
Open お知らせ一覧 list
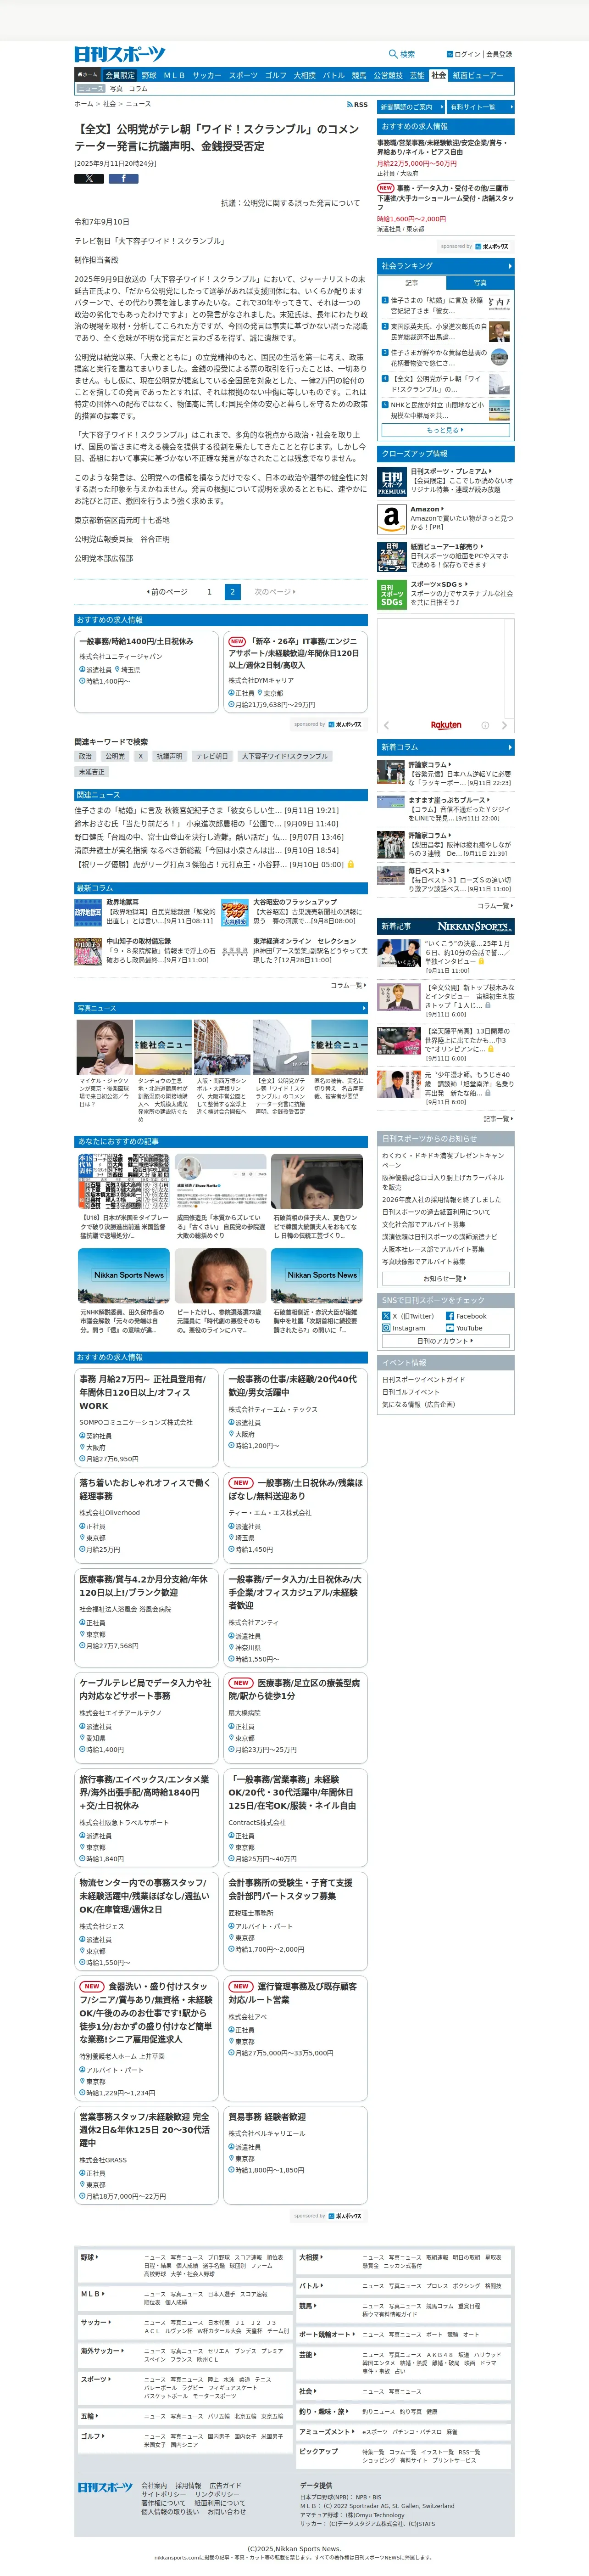(445, 1278)
